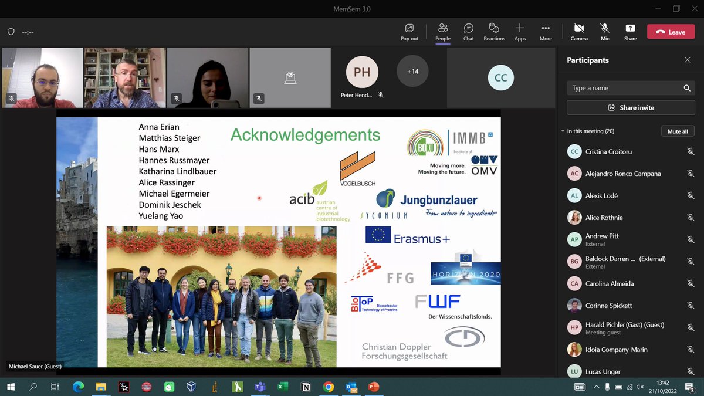Click the AC avatar for Alejandro Ronco Campana
This screenshot has height=396, width=704.
coord(574,174)
